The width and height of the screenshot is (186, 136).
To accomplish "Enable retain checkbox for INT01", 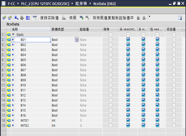I will tap(111, 120).
